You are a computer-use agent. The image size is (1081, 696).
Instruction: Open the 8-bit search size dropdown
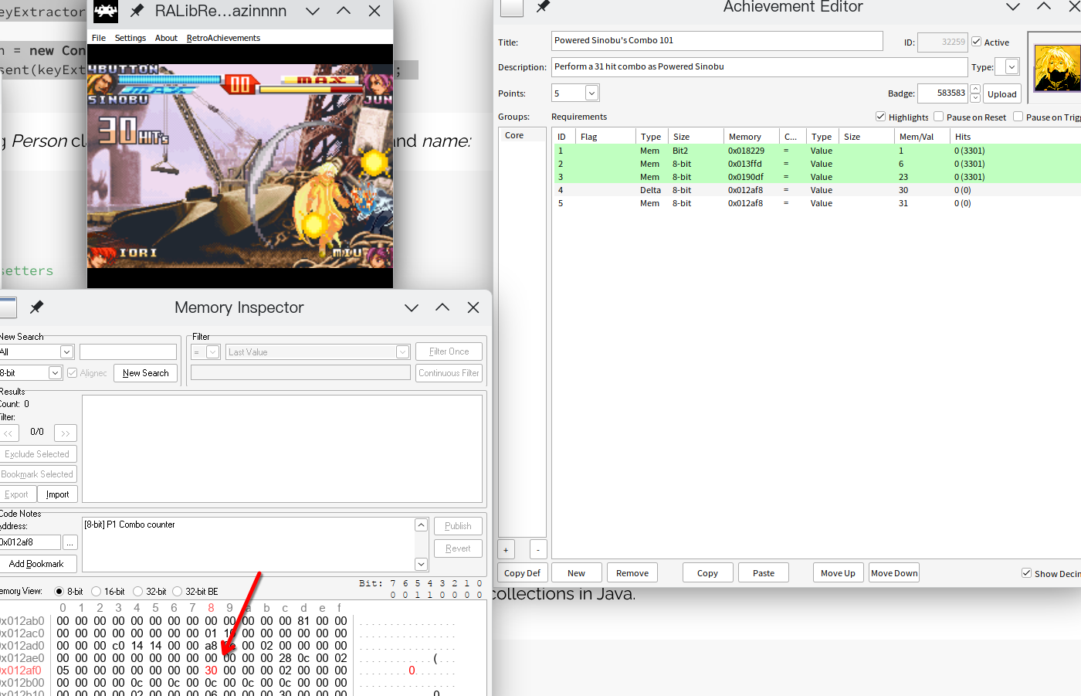(x=55, y=373)
